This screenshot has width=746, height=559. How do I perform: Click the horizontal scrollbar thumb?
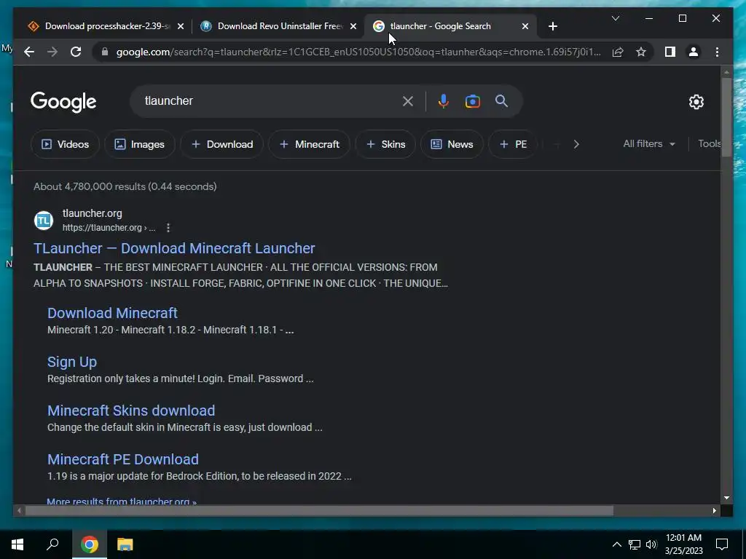pos(319,510)
